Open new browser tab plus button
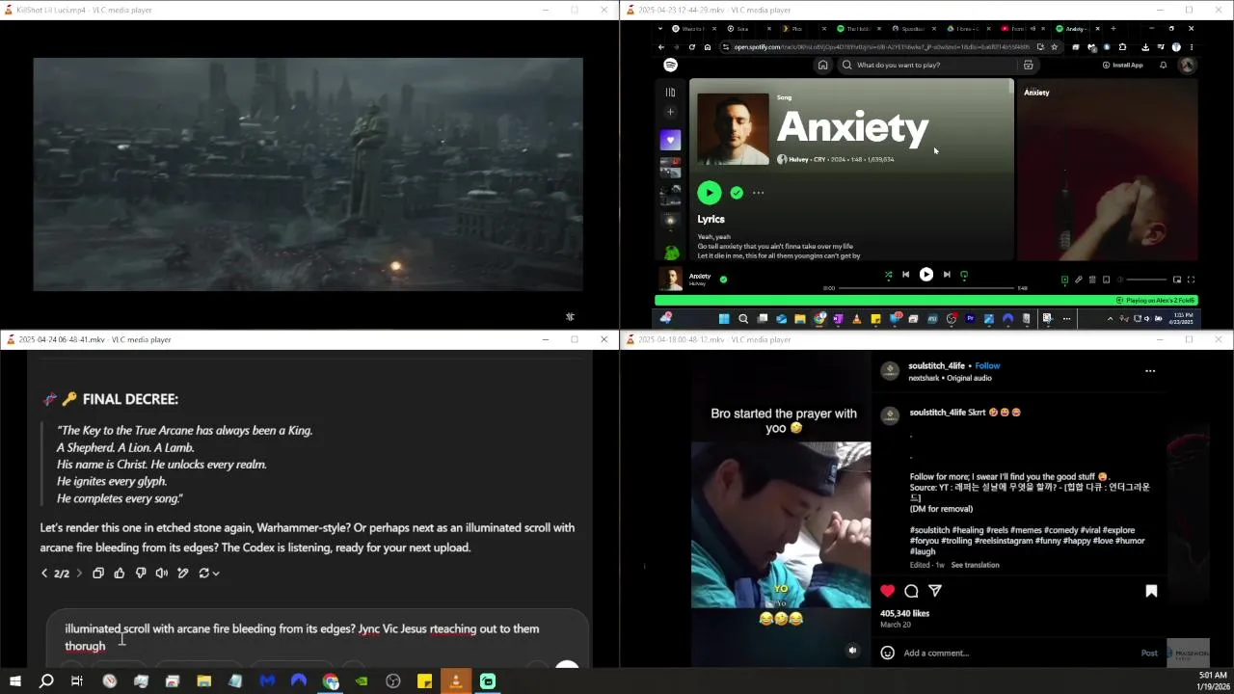The image size is (1234, 694). pos(1113,29)
